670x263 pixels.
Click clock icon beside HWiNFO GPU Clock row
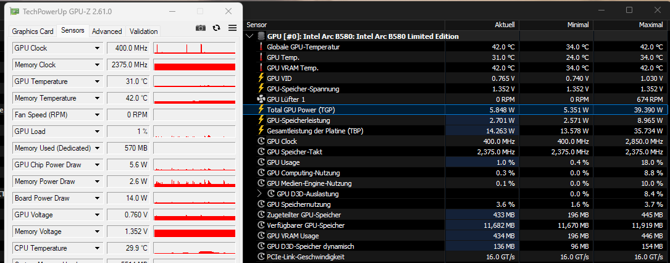(x=261, y=141)
